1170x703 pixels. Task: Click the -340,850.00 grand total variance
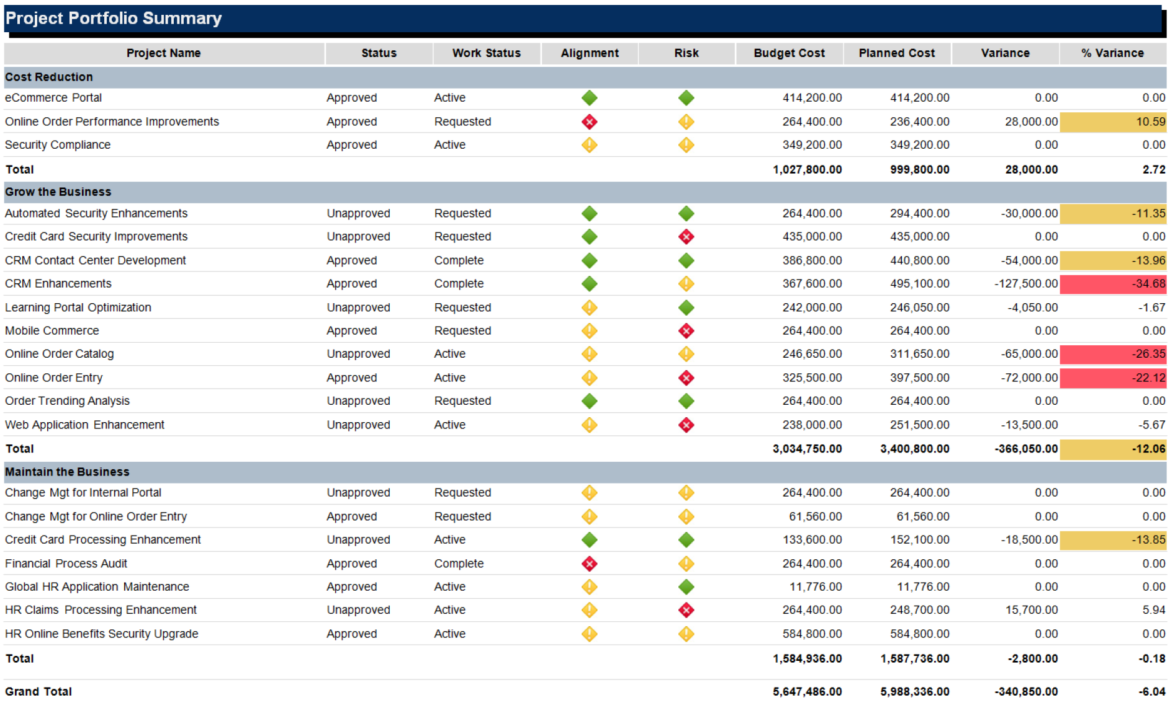click(x=1026, y=692)
